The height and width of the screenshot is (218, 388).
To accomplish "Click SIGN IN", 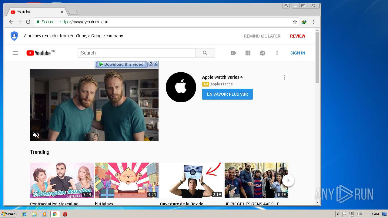I will (298, 53).
